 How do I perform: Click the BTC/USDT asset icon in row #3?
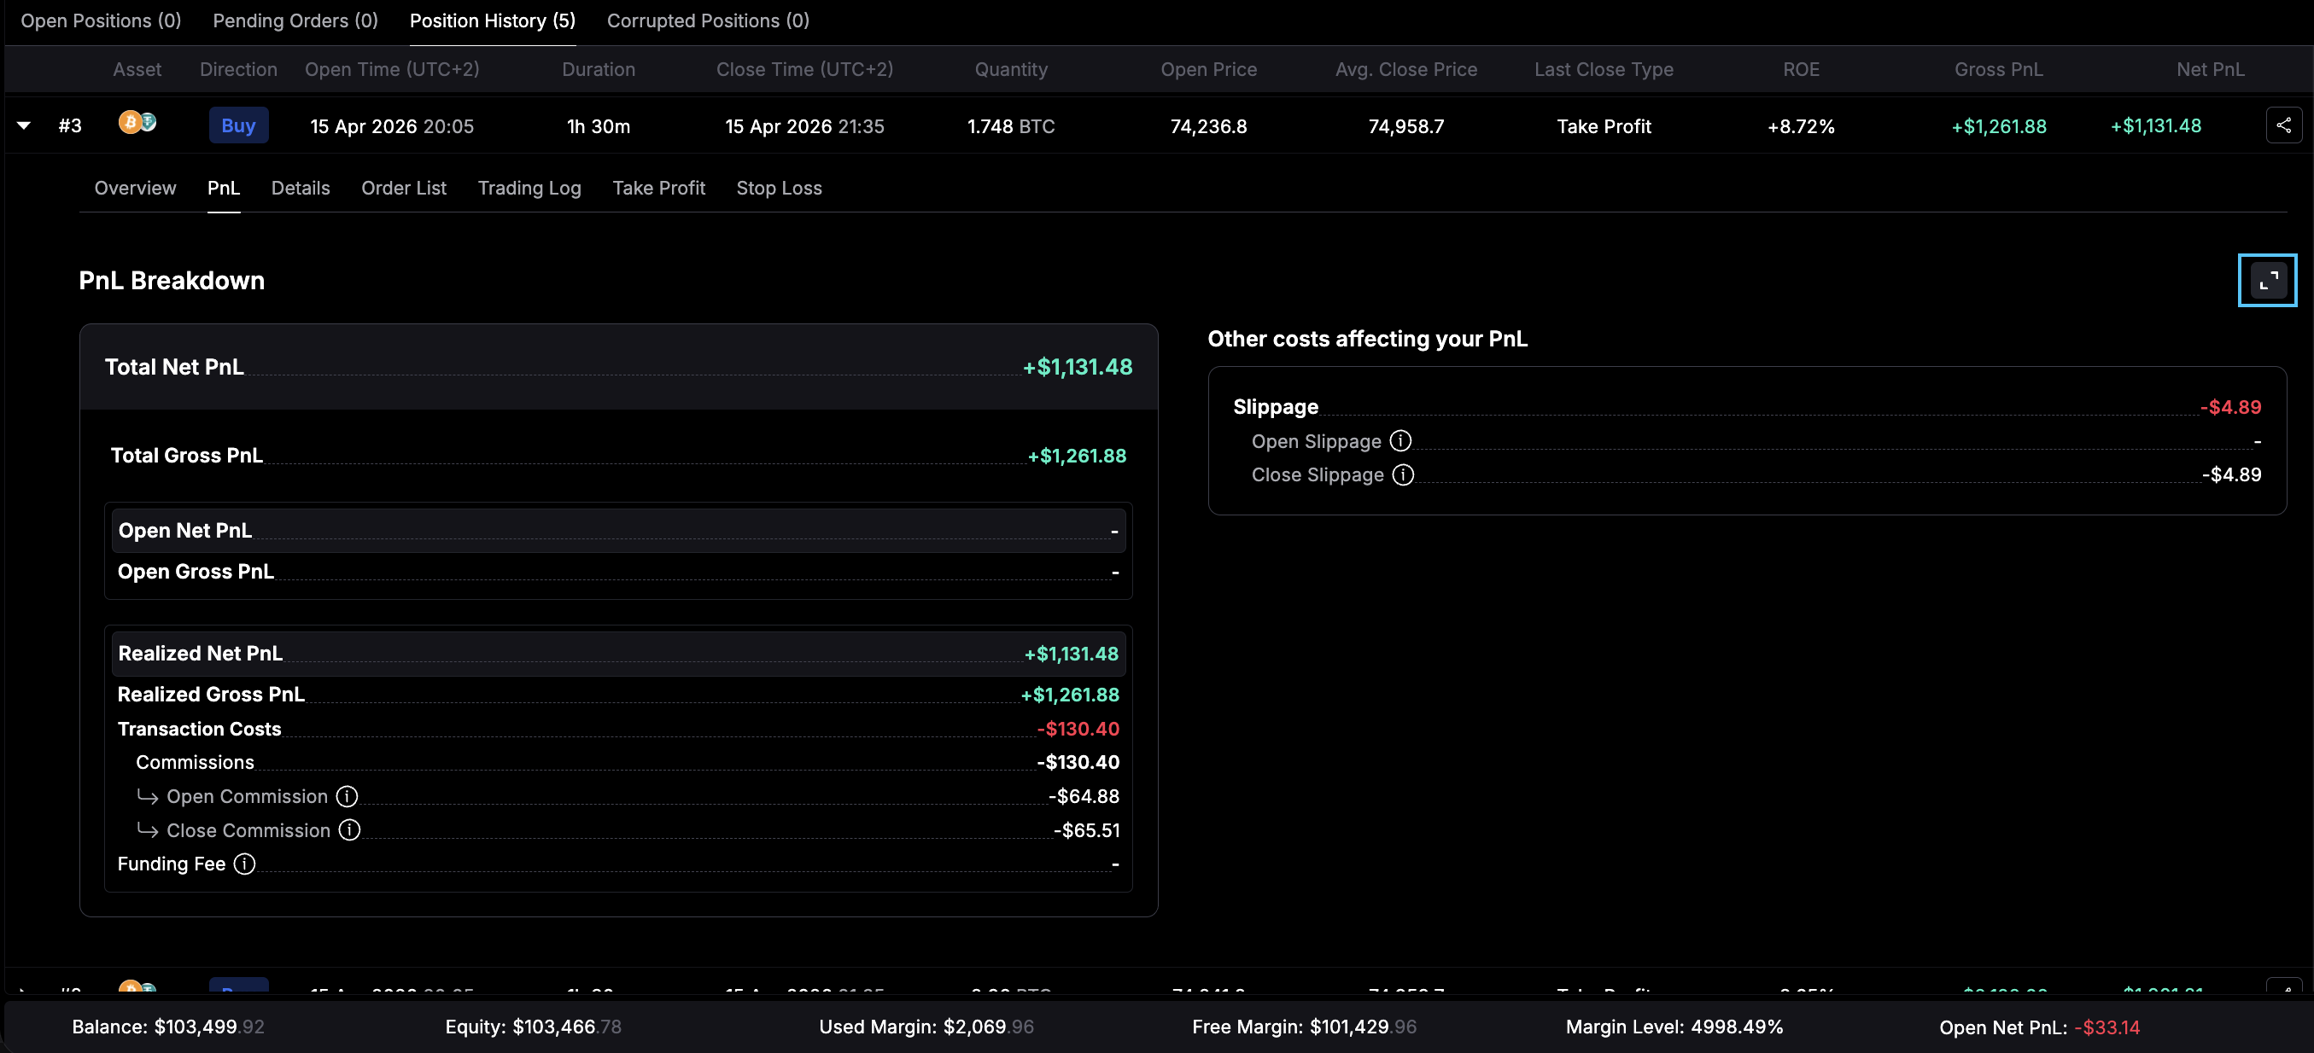(137, 122)
